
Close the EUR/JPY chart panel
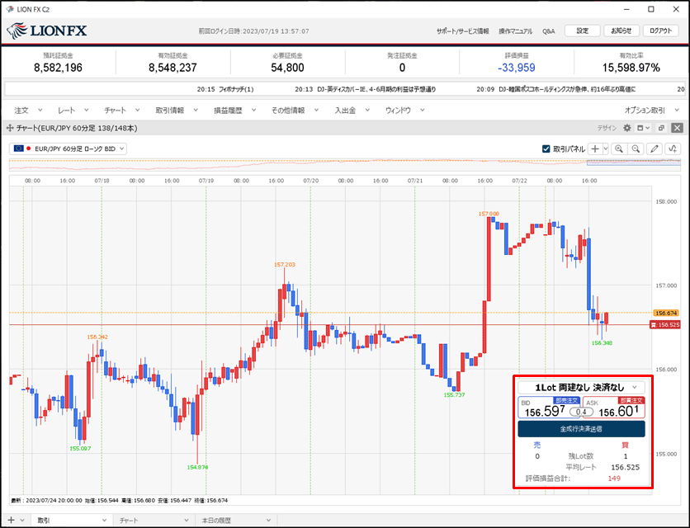point(678,128)
